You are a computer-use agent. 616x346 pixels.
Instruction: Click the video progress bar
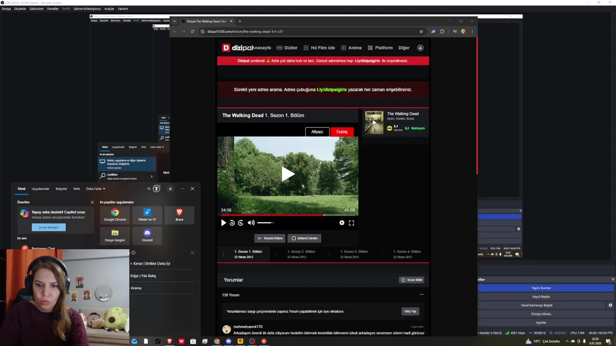point(288,215)
